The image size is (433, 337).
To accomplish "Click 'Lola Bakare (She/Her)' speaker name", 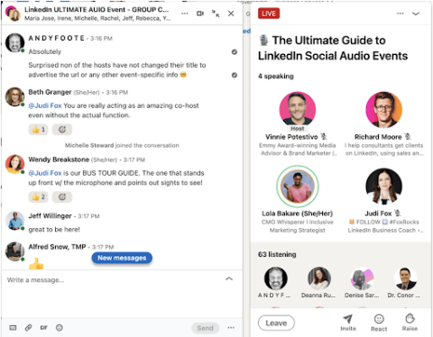I will [297, 214].
